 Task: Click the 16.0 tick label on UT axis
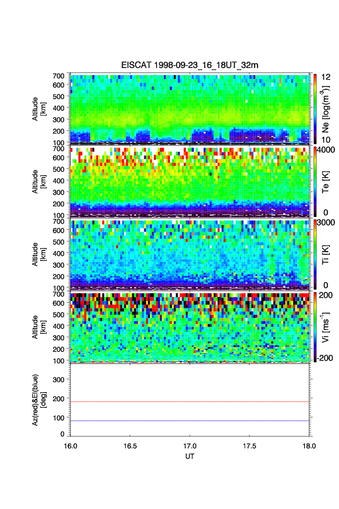70,445
